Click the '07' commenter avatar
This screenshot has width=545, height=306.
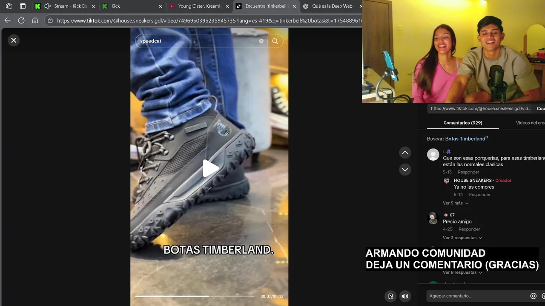coord(433,218)
